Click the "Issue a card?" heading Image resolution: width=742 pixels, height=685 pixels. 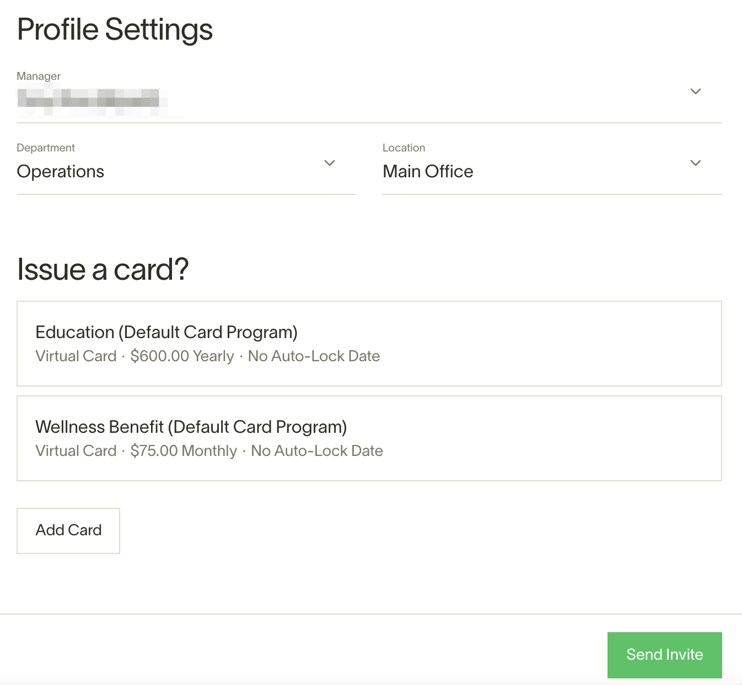[x=103, y=270]
